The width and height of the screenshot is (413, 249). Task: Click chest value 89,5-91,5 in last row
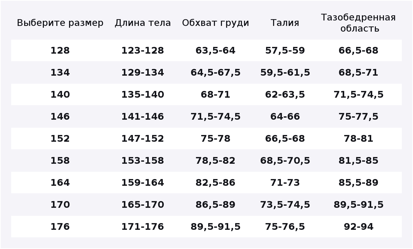pyautogui.click(x=215, y=226)
